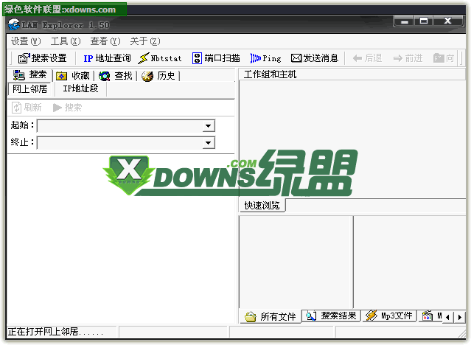Screen dimensions: 471x345
Task: Click the Ping sound-wave icon
Action: tap(255, 58)
